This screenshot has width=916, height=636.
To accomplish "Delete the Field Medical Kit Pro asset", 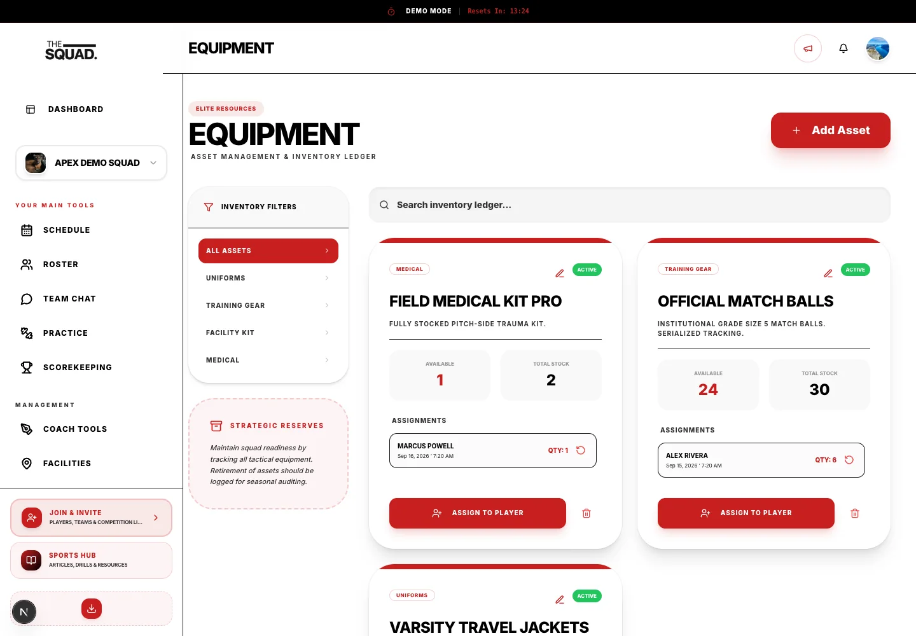I will (586, 513).
